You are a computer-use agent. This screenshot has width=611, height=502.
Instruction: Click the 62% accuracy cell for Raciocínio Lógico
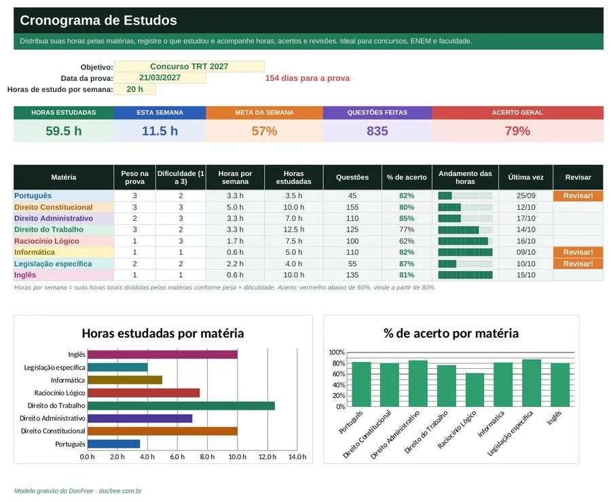407,241
